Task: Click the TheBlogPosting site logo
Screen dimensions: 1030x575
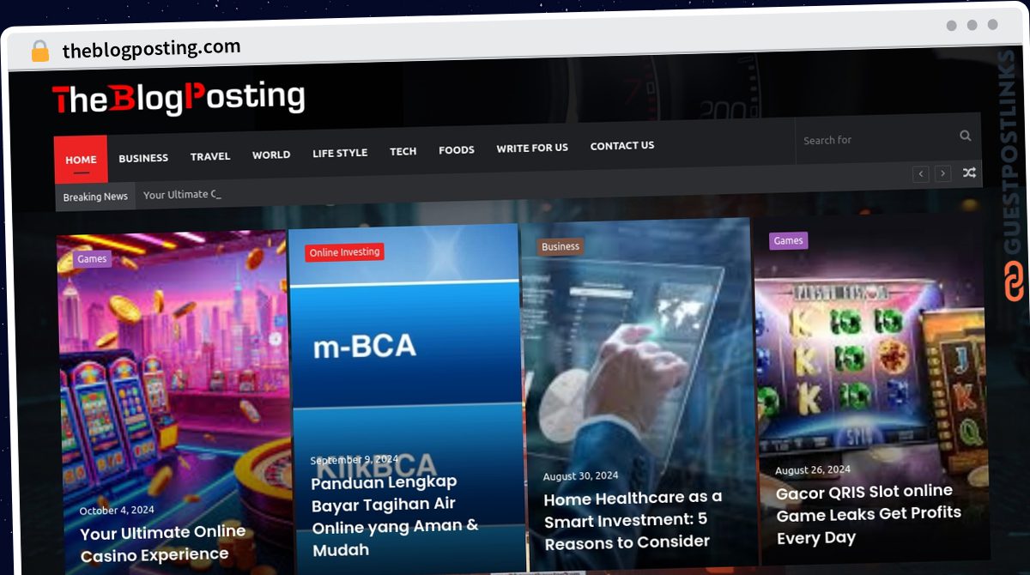Action: [179, 99]
